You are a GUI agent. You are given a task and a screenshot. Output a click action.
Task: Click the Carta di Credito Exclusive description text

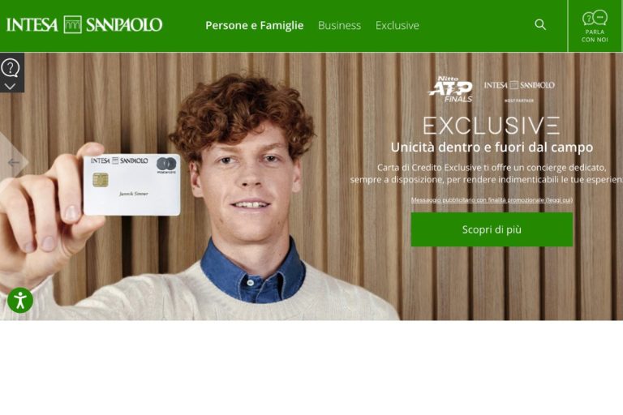coord(487,173)
